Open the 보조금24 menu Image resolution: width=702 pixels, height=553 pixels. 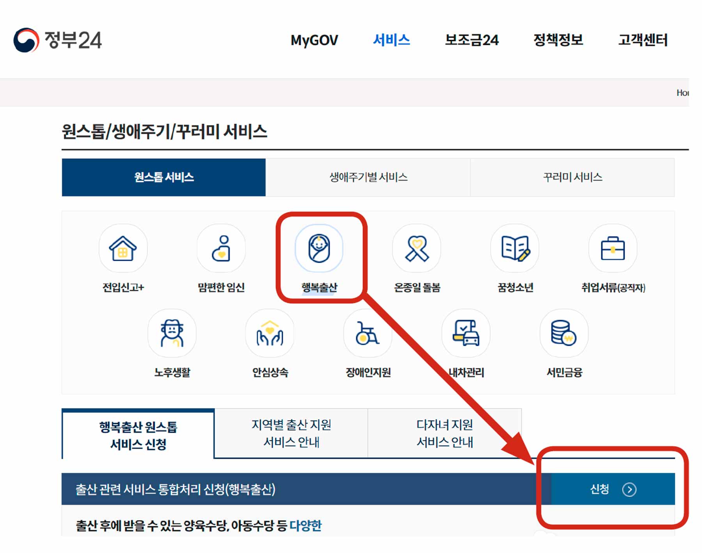pos(472,40)
